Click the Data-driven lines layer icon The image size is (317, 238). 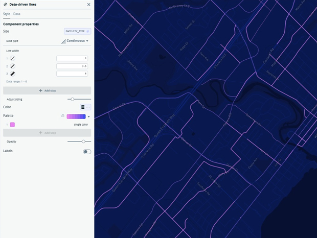click(6, 5)
